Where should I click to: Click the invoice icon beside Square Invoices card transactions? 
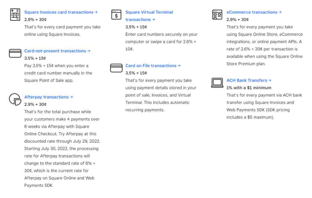tap(15, 14)
